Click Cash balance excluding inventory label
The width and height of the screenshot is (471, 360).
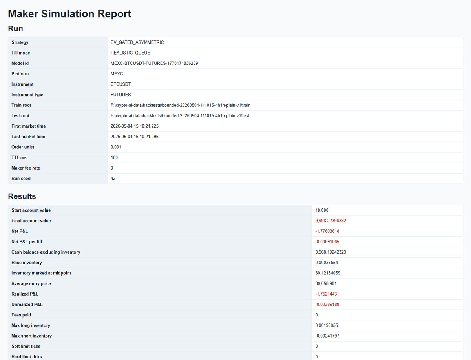tap(46, 252)
